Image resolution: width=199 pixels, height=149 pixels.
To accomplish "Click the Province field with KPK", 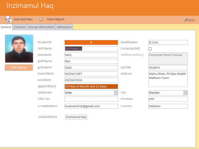I will pyautogui.click(x=168, y=99).
